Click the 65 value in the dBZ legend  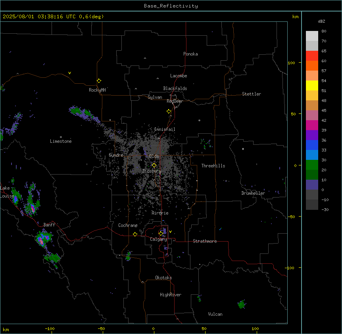pyautogui.click(x=324, y=51)
